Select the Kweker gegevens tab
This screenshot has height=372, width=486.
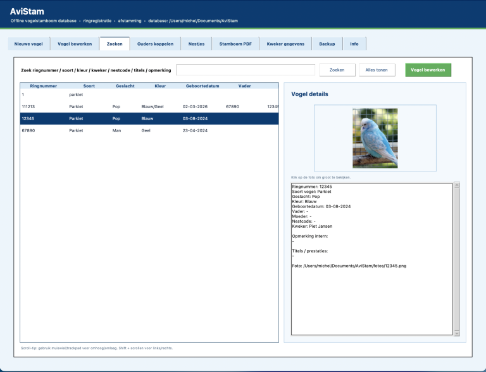(285, 44)
